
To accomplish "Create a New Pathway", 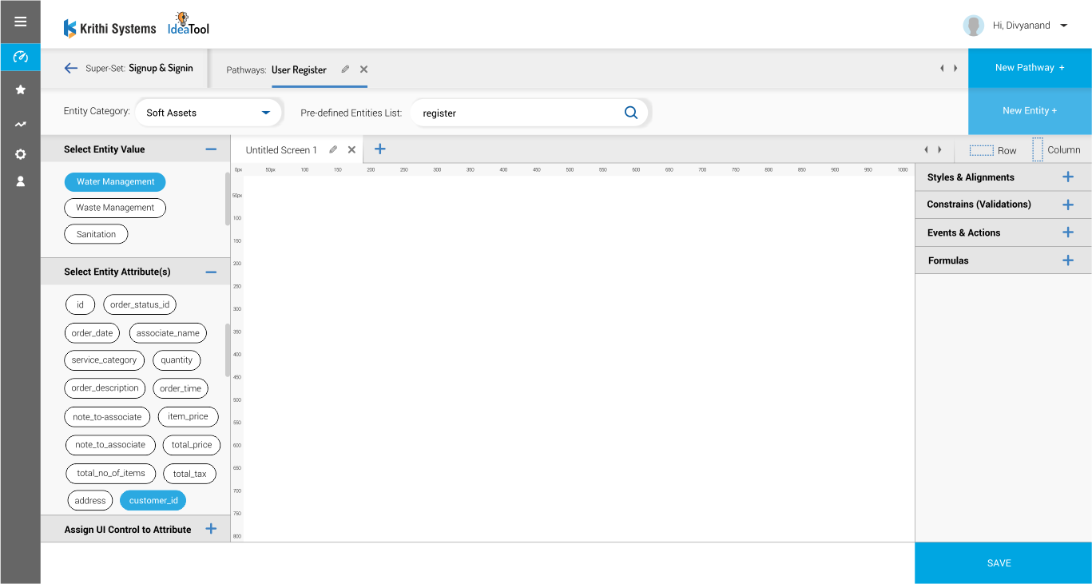I will click(1030, 68).
